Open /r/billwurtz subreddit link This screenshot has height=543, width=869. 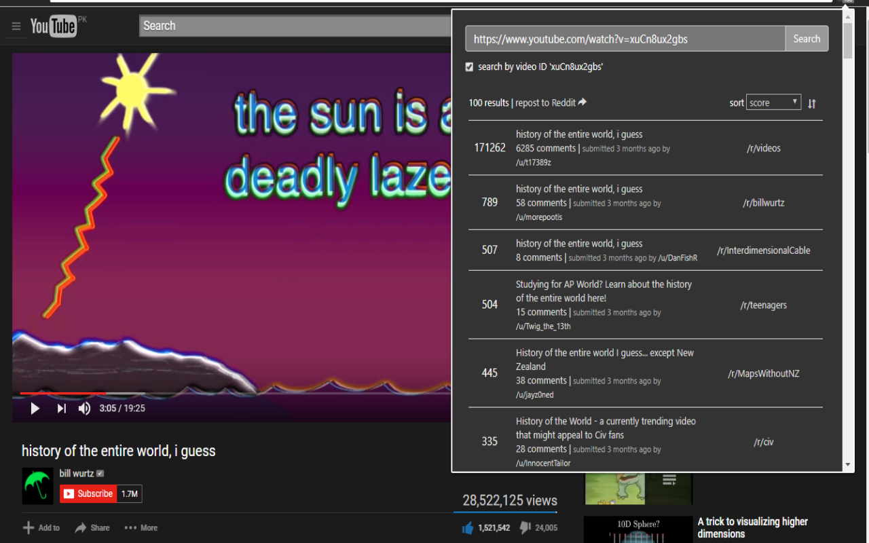[x=764, y=202]
